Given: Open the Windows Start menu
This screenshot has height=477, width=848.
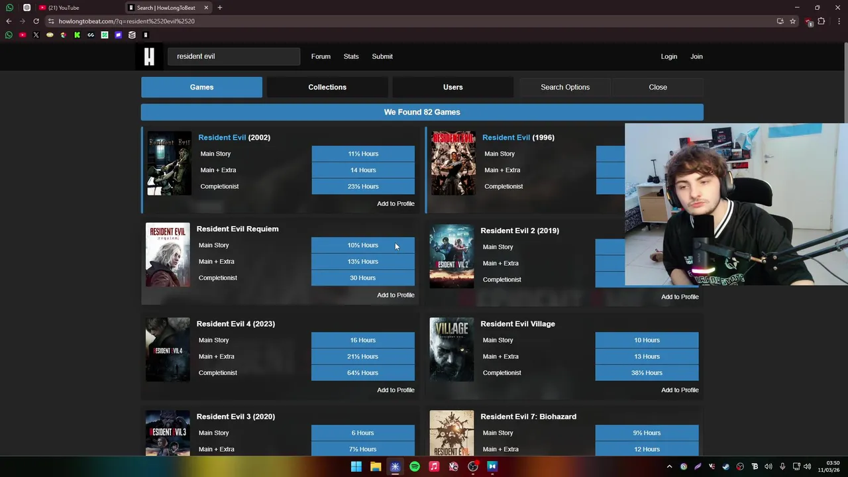Looking at the screenshot, I should [x=356, y=466].
